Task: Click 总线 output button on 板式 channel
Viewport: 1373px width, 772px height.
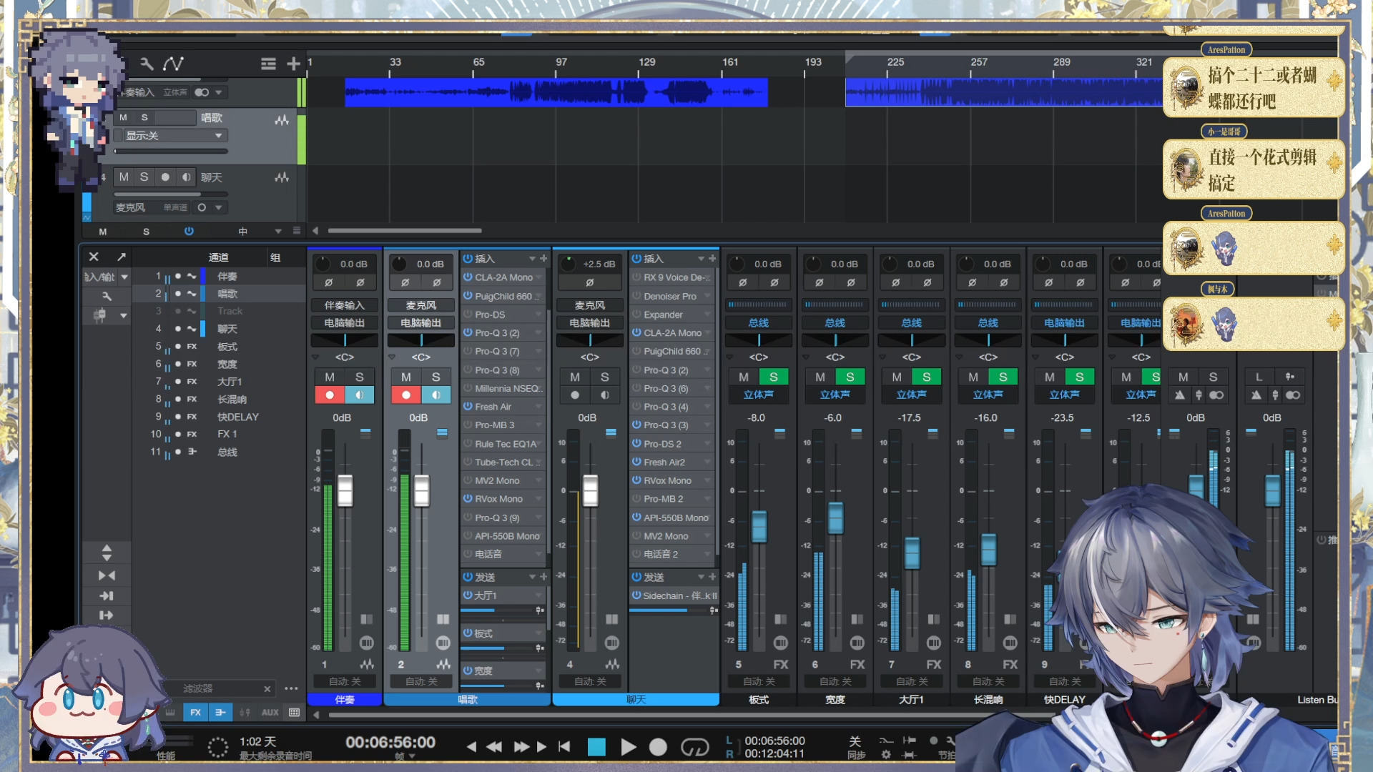Action: (x=759, y=323)
